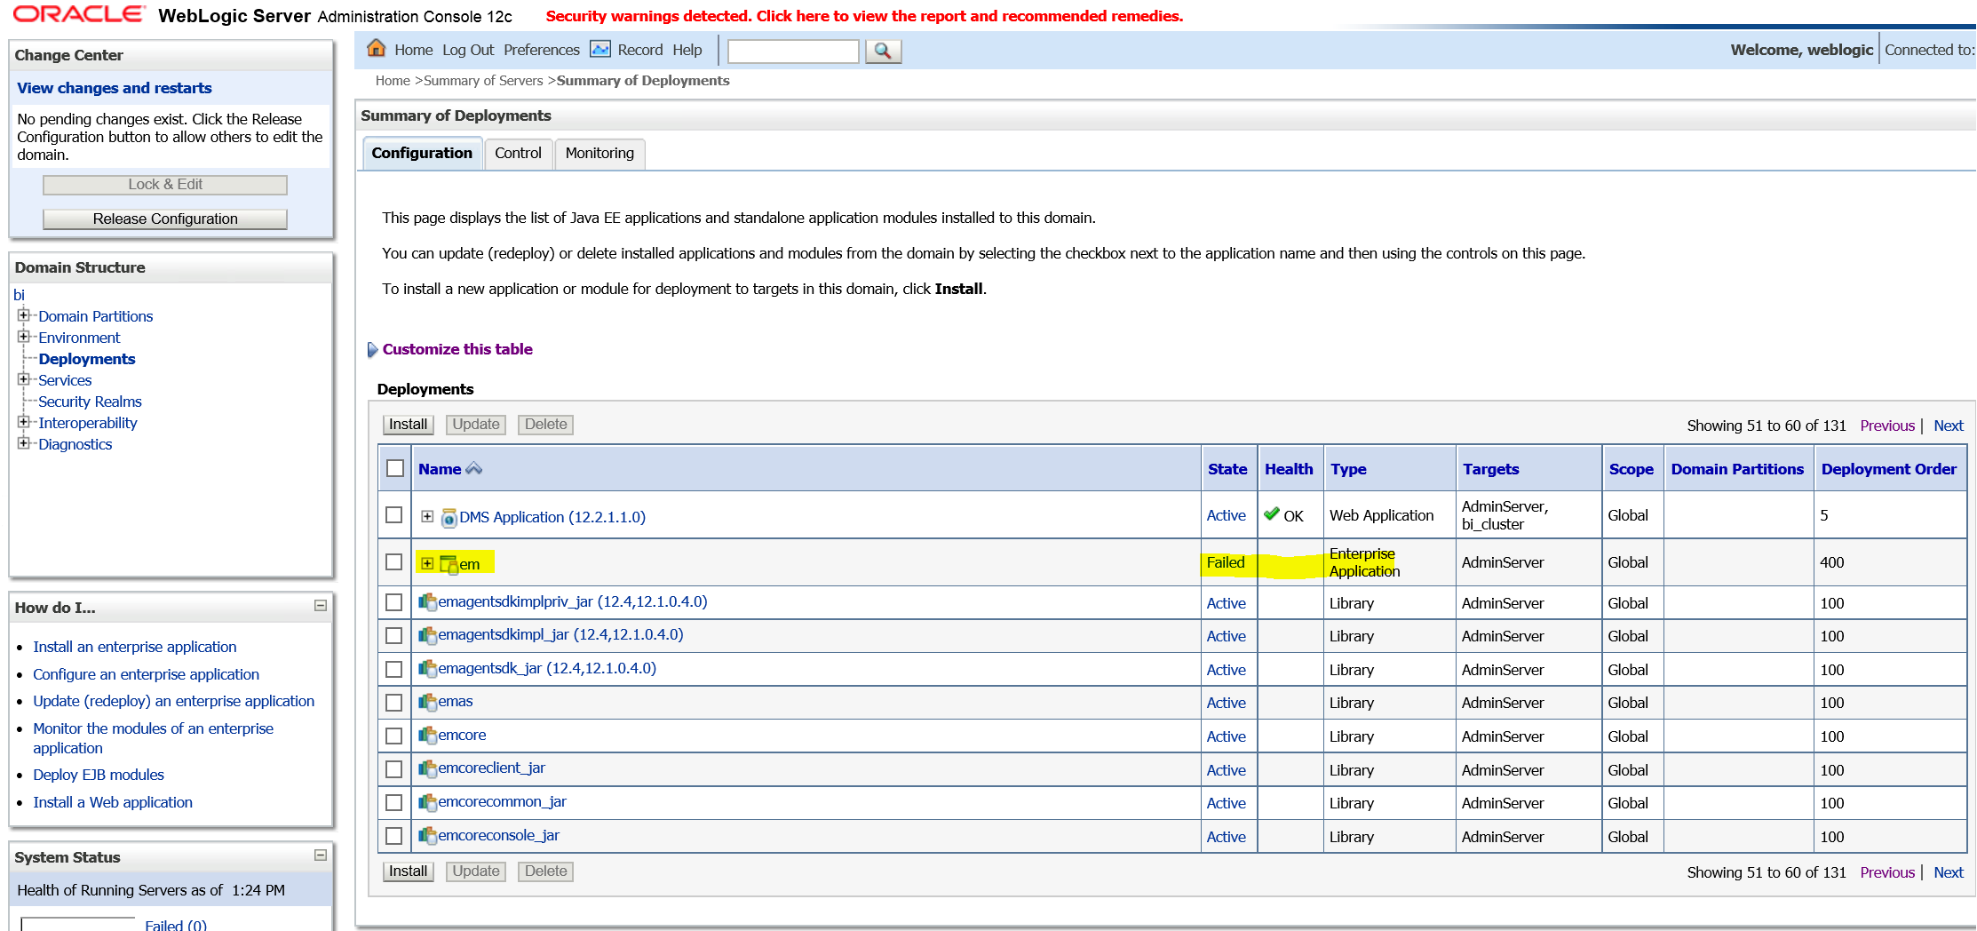Image resolution: width=1977 pixels, height=931 pixels.
Task: Open security warnings report link
Action: (x=864, y=16)
